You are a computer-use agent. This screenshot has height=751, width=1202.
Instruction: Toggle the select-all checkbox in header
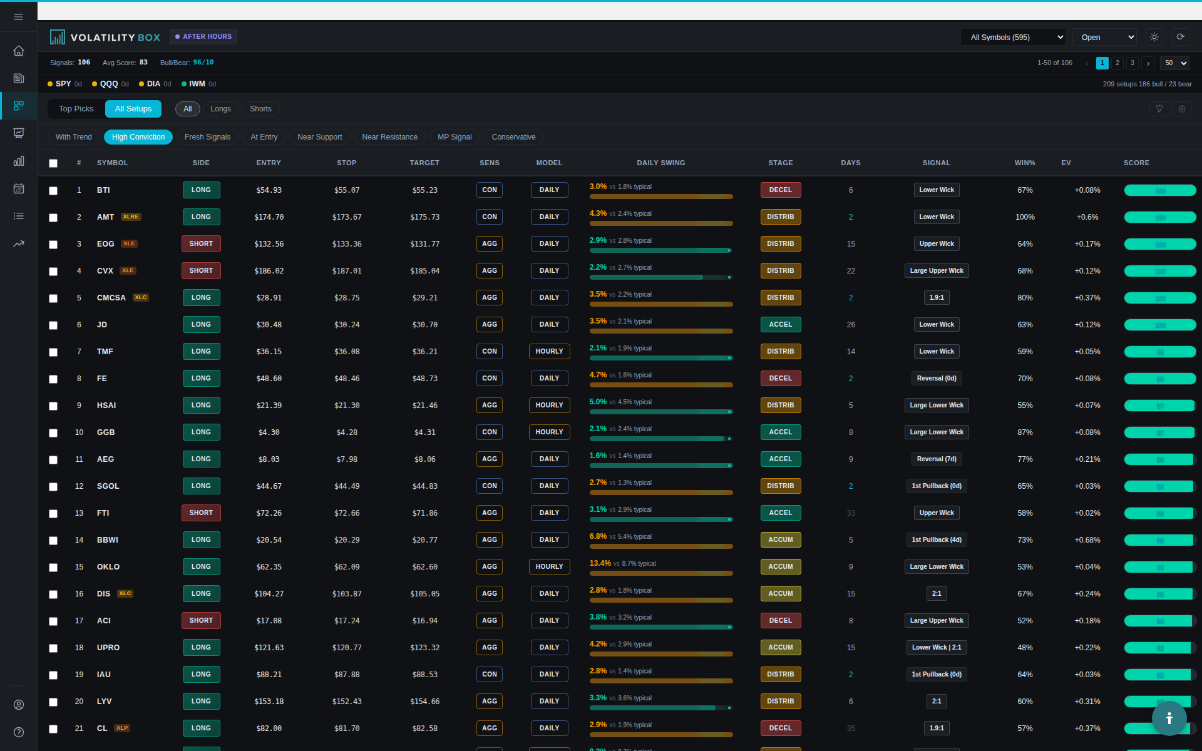[x=53, y=163]
